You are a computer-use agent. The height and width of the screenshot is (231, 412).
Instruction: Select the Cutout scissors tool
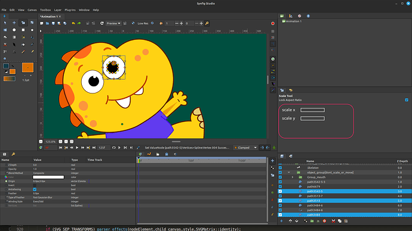point(5,45)
